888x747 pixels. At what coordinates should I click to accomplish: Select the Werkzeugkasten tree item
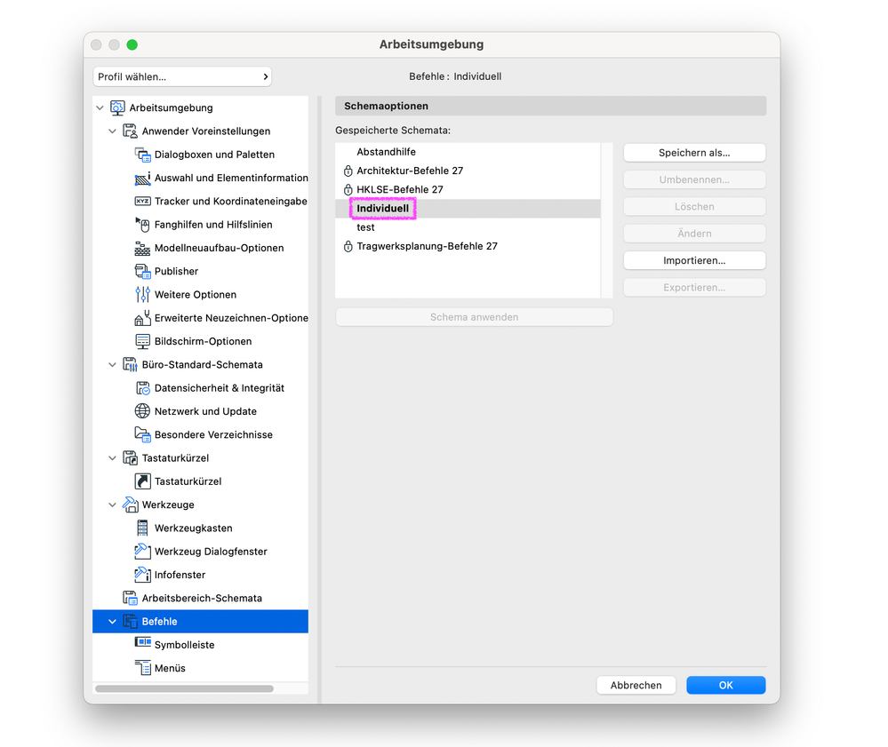coord(193,528)
